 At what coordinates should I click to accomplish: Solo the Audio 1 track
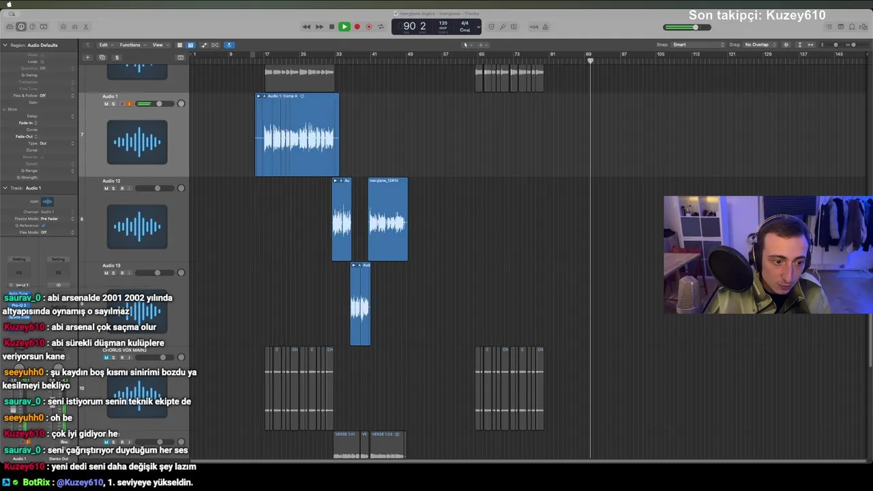click(113, 104)
